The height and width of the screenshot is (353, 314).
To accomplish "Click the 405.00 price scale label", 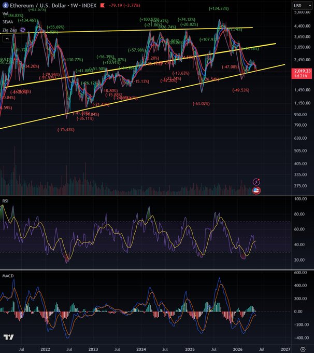I will pos(301,164).
